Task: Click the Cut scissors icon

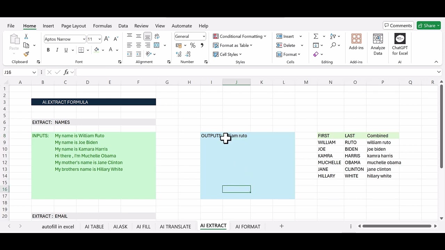Action: (26, 36)
